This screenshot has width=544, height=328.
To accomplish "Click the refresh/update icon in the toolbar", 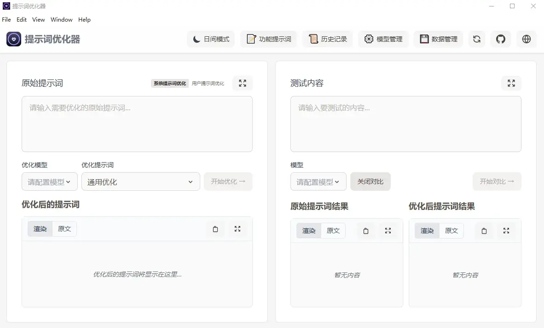I will click(476, 39).
